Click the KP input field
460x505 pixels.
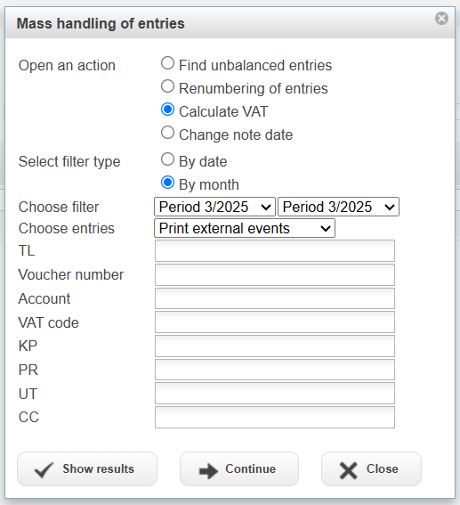tap(275, 346)
